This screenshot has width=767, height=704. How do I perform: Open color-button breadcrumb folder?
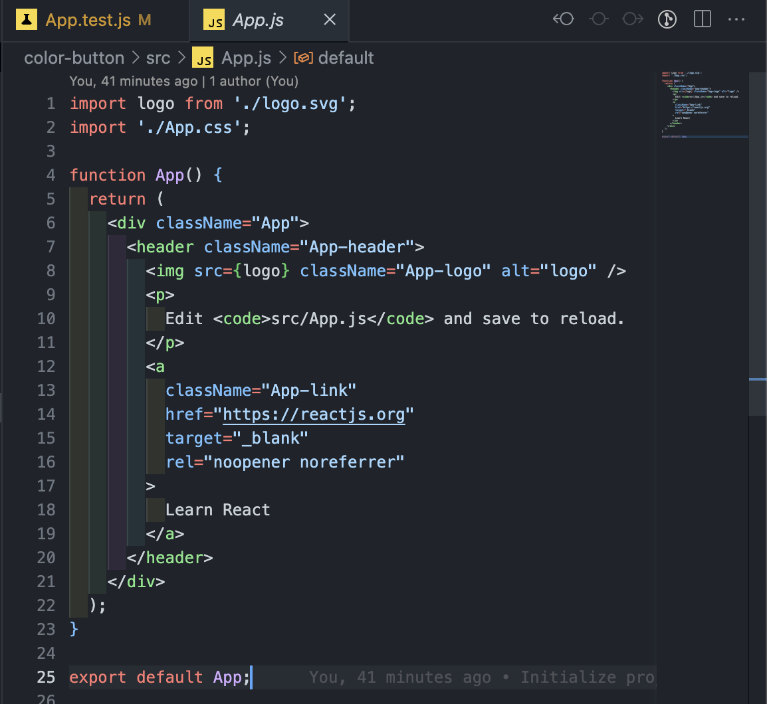tap(74, 58)
